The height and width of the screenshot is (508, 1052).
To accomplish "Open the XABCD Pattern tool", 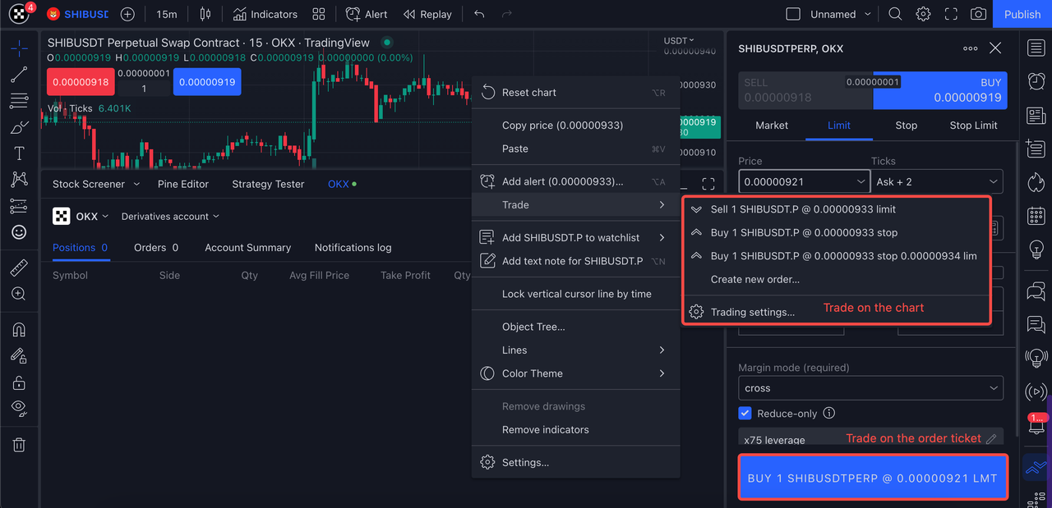I will pos(20,179).
